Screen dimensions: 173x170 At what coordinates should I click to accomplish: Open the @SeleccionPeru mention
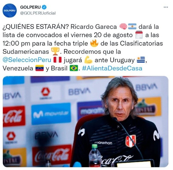coord(27,60)
